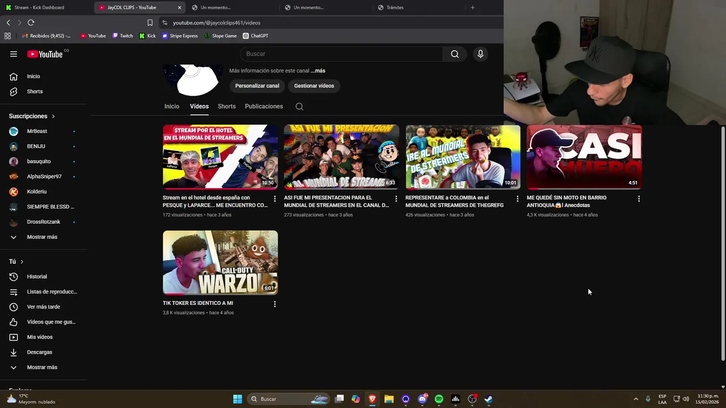Show hidden system tray icons

coord(636,399)
